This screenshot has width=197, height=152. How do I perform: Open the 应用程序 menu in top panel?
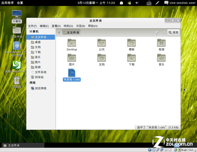(7, 3)
